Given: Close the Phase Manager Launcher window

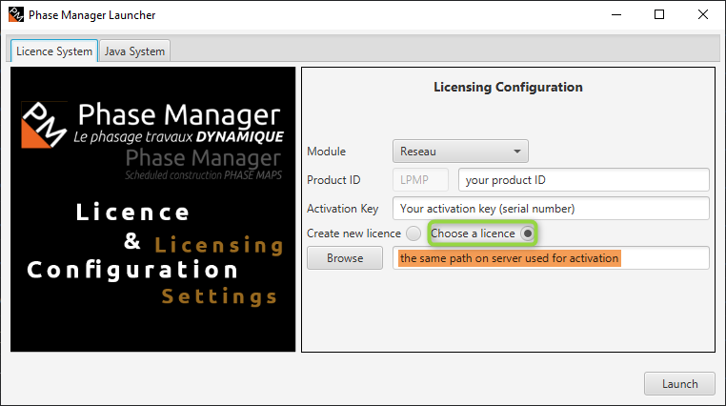Looking at the screenshot, I should (x=703, y=15).
